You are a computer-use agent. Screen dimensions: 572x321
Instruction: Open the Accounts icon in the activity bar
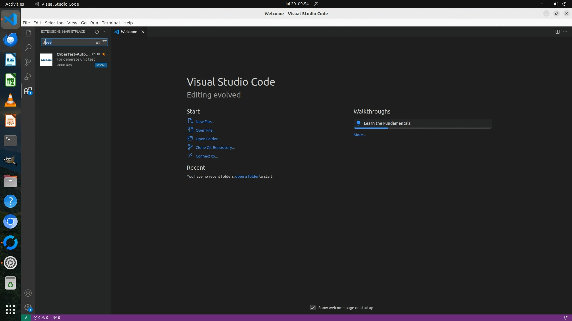point(28,293)
